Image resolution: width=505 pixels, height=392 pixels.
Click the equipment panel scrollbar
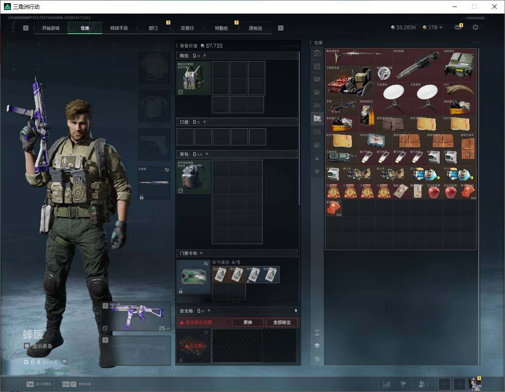pyautogui.click(x=299, y=128)
